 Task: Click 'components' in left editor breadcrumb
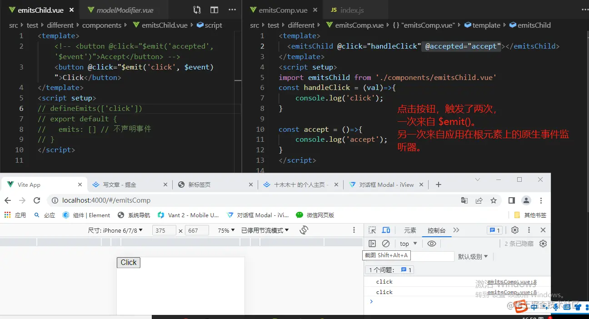[102, 25]
